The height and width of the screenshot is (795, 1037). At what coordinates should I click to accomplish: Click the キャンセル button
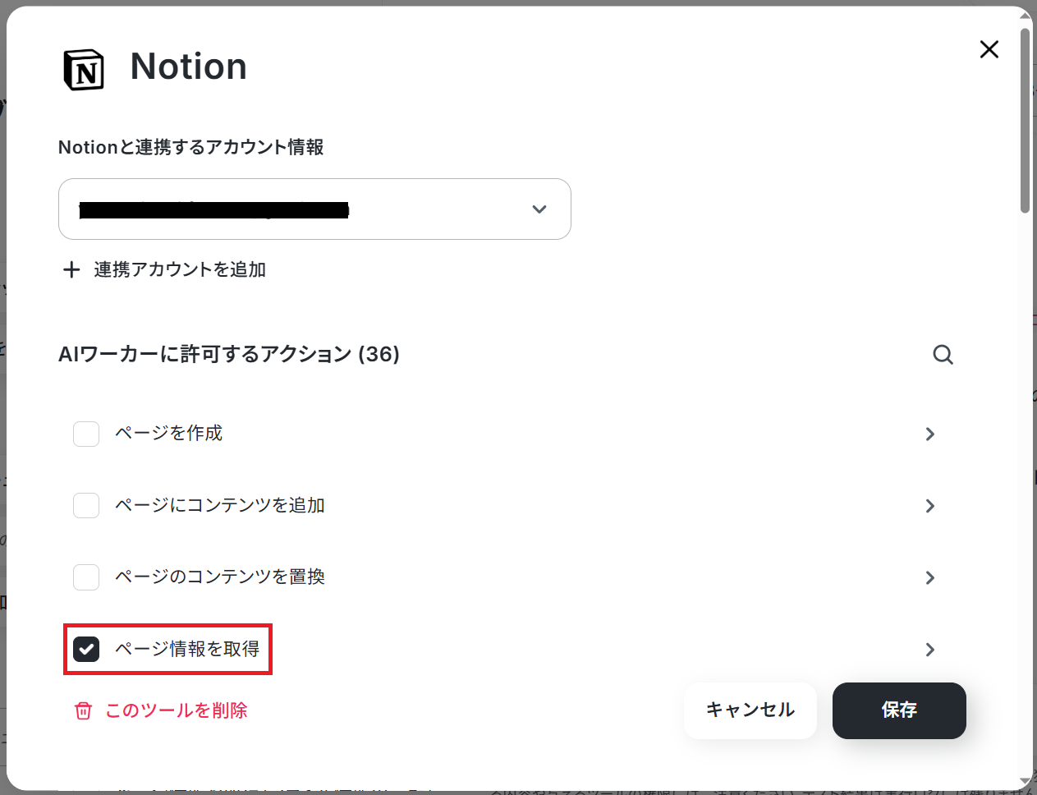750,710
